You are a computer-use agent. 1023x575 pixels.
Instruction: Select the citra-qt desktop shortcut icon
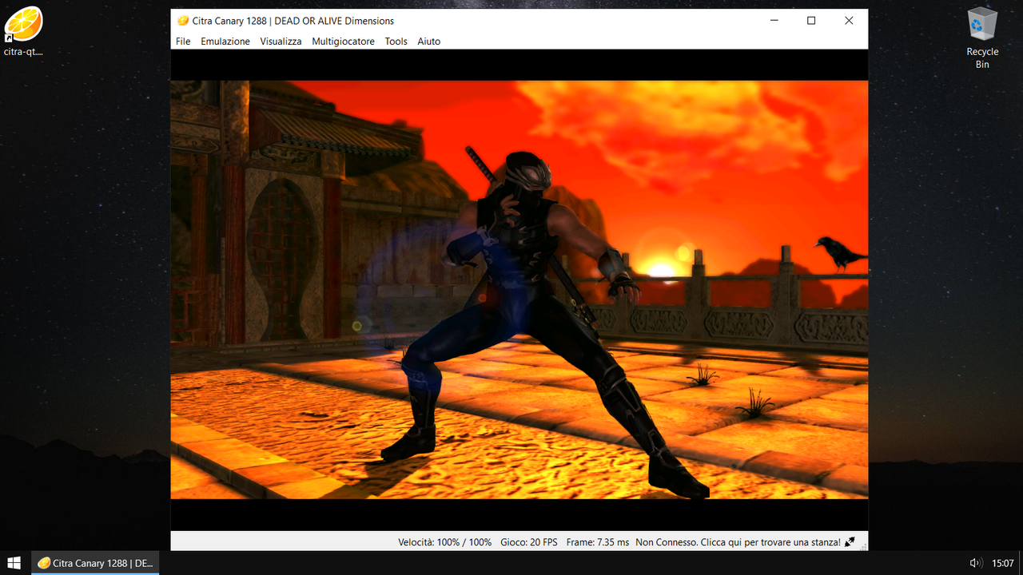point(23,32)
